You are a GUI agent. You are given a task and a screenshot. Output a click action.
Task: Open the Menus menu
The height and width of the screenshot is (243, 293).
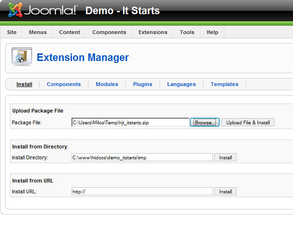(x=38, y=32)
